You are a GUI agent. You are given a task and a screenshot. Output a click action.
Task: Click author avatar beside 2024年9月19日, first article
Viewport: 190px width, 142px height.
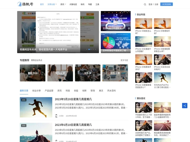click(56, 116)
